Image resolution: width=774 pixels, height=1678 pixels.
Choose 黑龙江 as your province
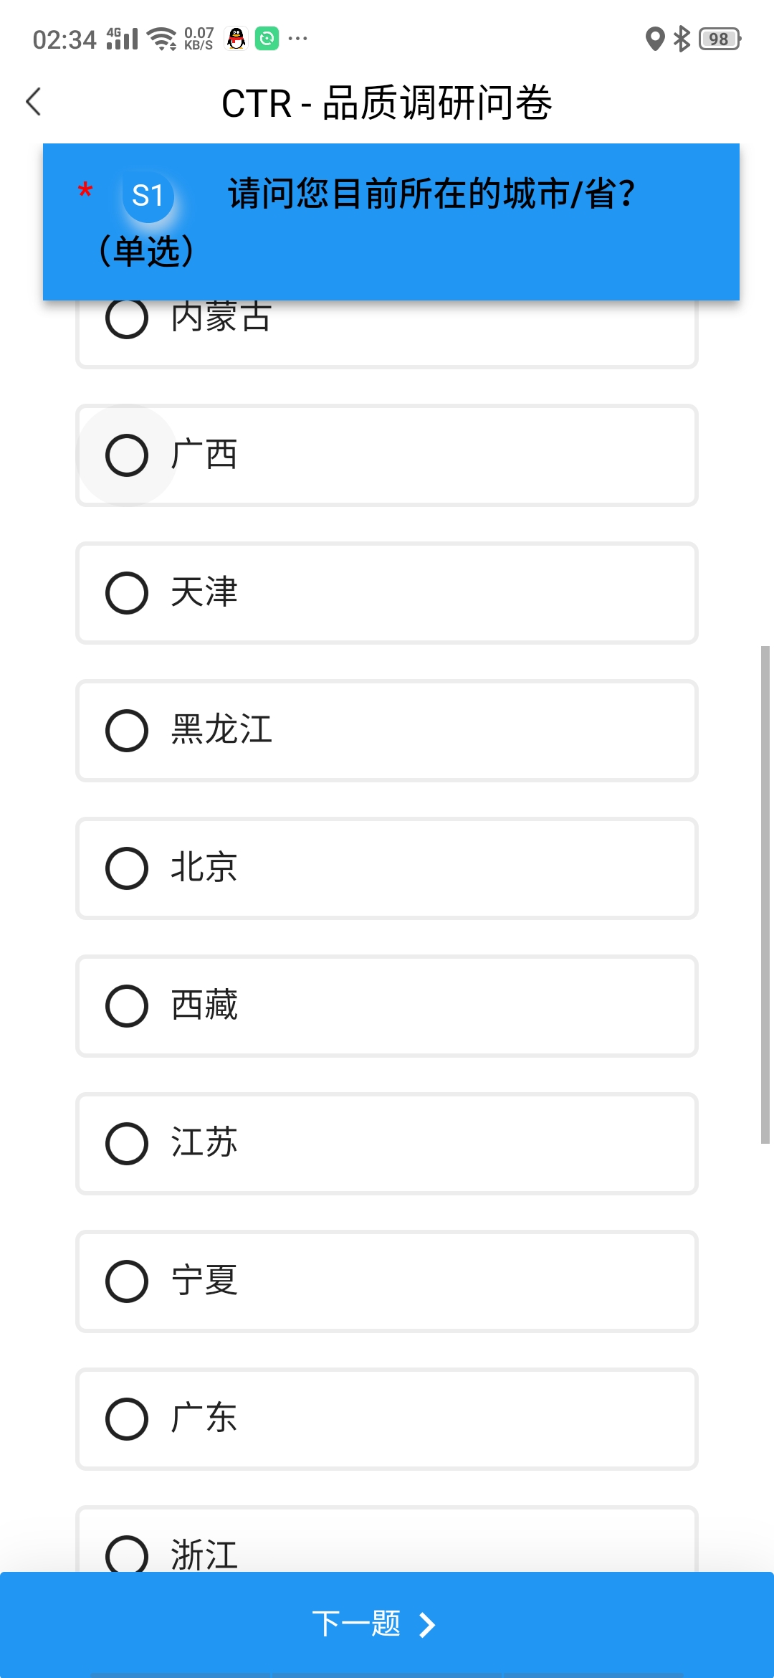click(387, 731)
